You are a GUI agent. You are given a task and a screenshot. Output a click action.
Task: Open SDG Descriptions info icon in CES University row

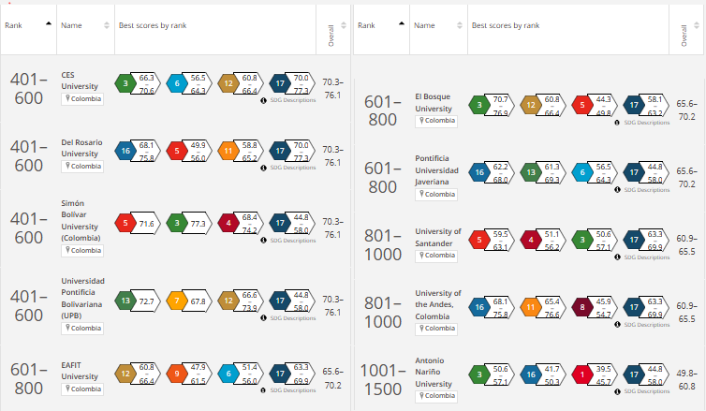pyautogui.click(x=263, y=100)
